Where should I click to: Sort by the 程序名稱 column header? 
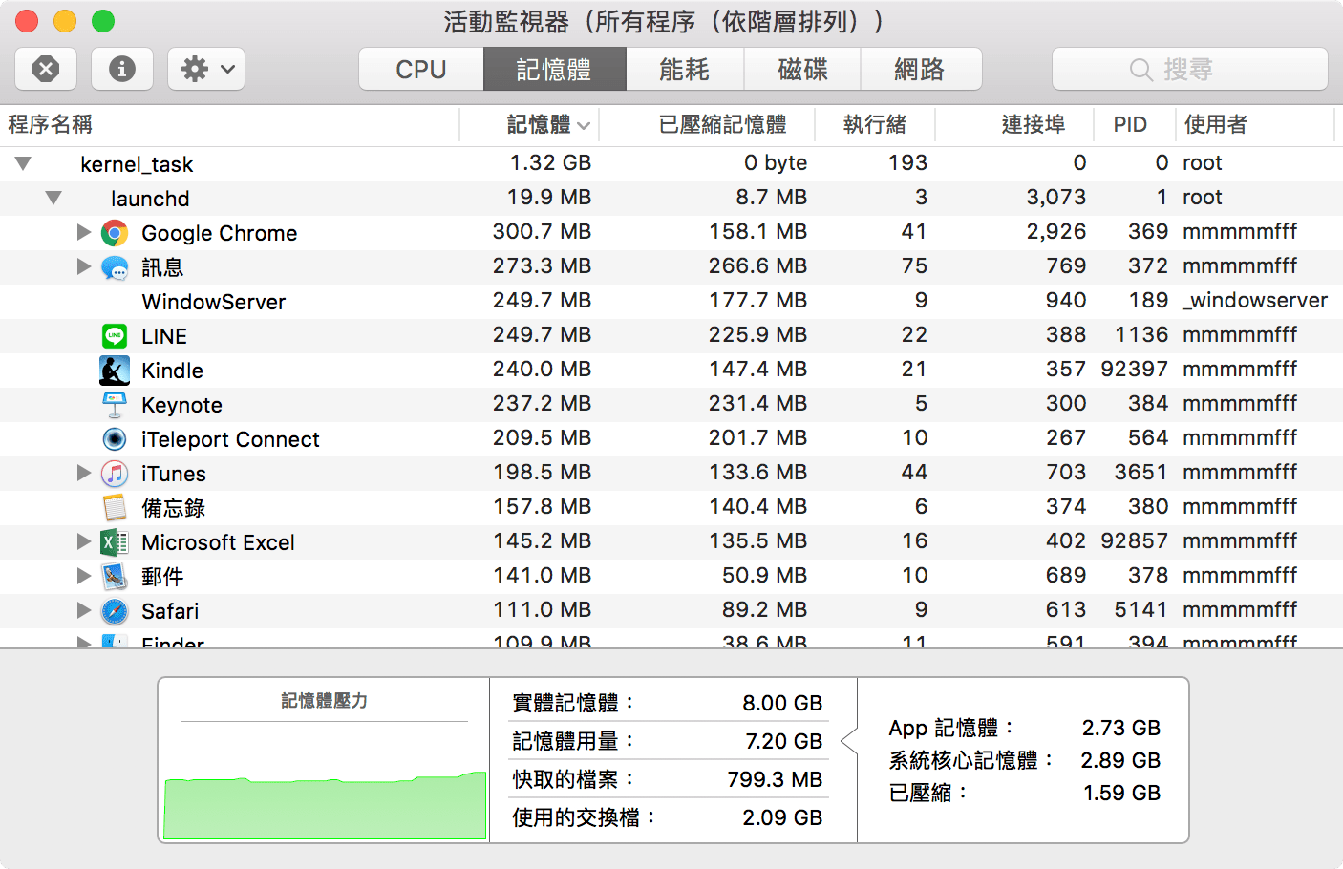(229, 124)
